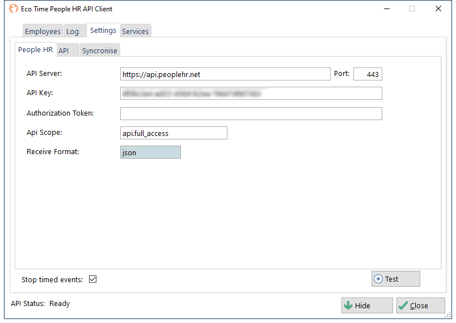Click the window resize grip corner
Screen dimensions: 456x323
(448, 316)
